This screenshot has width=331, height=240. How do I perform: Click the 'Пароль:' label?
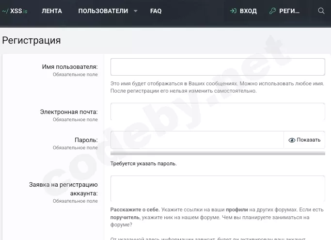pyautogui.click(x=86, y=140)
